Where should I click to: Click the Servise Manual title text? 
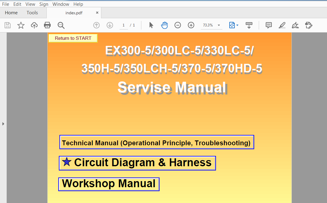pyautogui.click(x=172, y=88)
